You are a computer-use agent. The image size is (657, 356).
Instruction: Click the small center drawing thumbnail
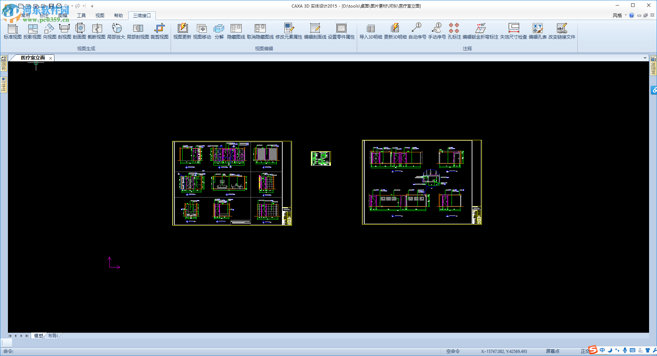[x=321, y=159]
